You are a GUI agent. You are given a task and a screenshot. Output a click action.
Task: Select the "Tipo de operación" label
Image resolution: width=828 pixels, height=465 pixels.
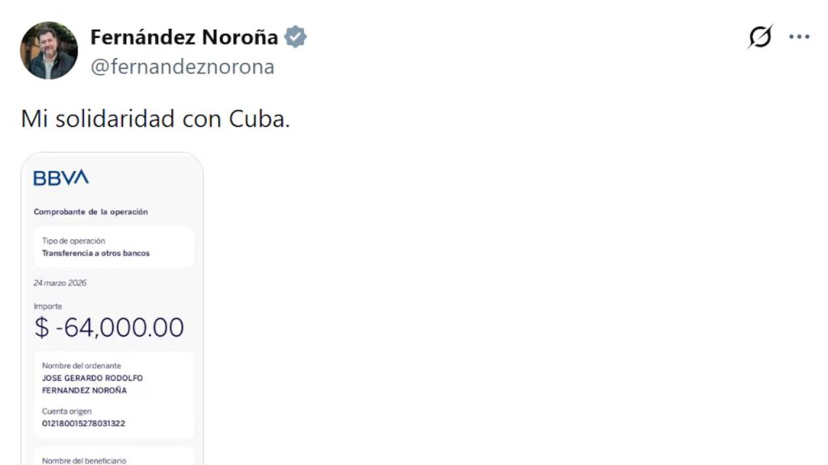coord(74,241)
